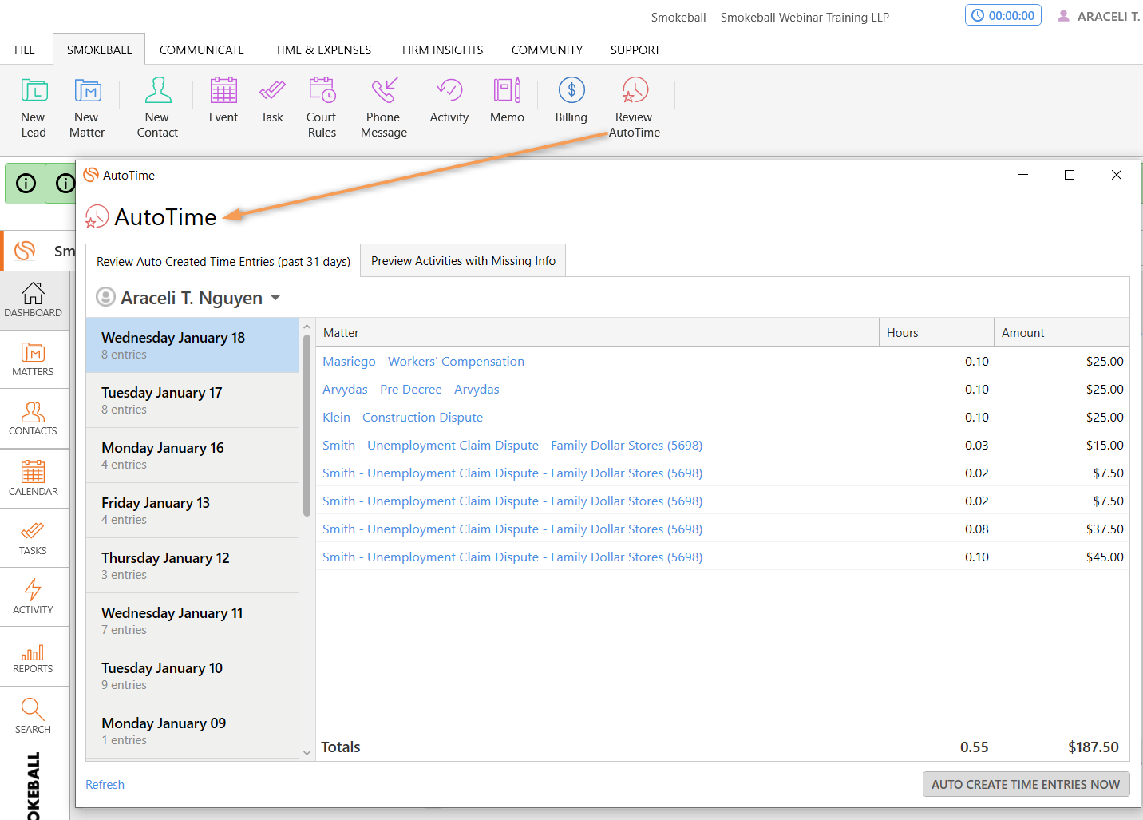
Task: Select Review Auto Created Time Entries tab
Action: click(223, 261)
